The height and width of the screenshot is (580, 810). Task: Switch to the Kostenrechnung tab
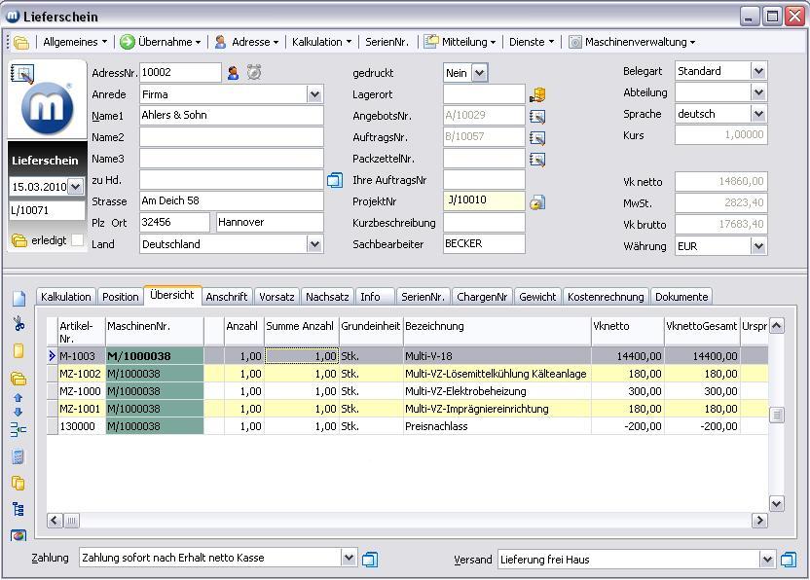(606, 297)
